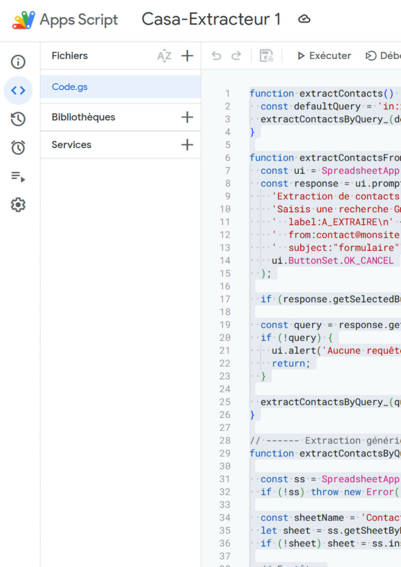Click line number 17 in the gutter
Viewport: 401px width, 567px height.
[225, 299]
